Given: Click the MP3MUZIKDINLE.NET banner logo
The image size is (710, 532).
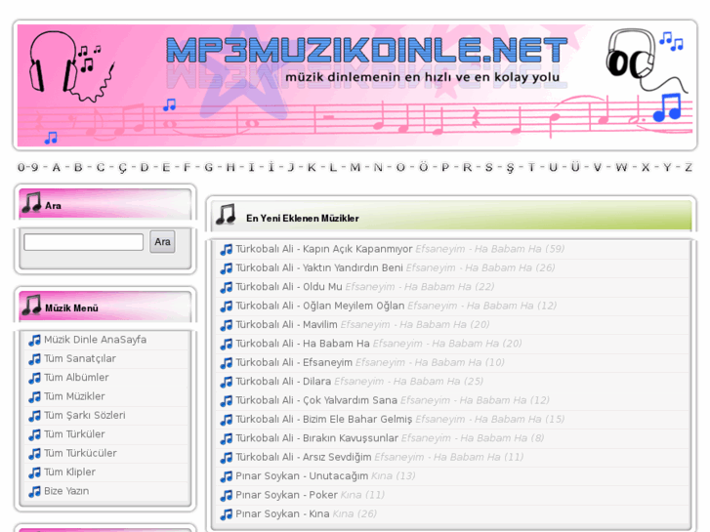Looking at the screenshot, I should click(367, 50).
